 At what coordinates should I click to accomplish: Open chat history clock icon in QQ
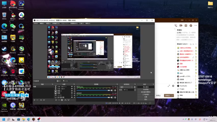(173, 86)
